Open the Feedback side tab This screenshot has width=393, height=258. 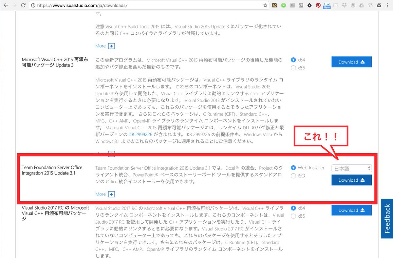(387, 218)
